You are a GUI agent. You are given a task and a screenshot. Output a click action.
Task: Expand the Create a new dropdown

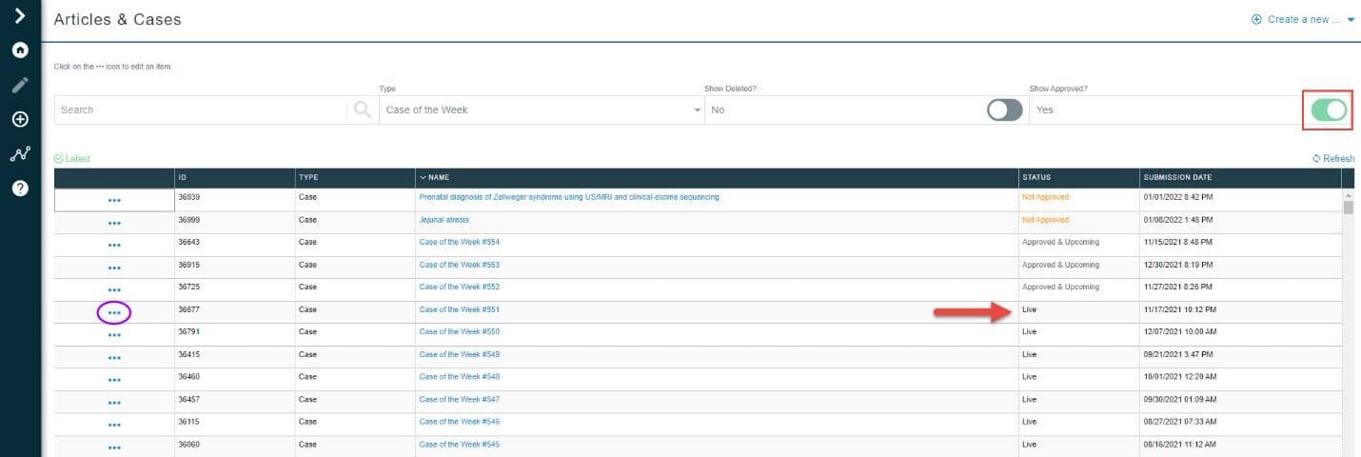pos(1303,19)
